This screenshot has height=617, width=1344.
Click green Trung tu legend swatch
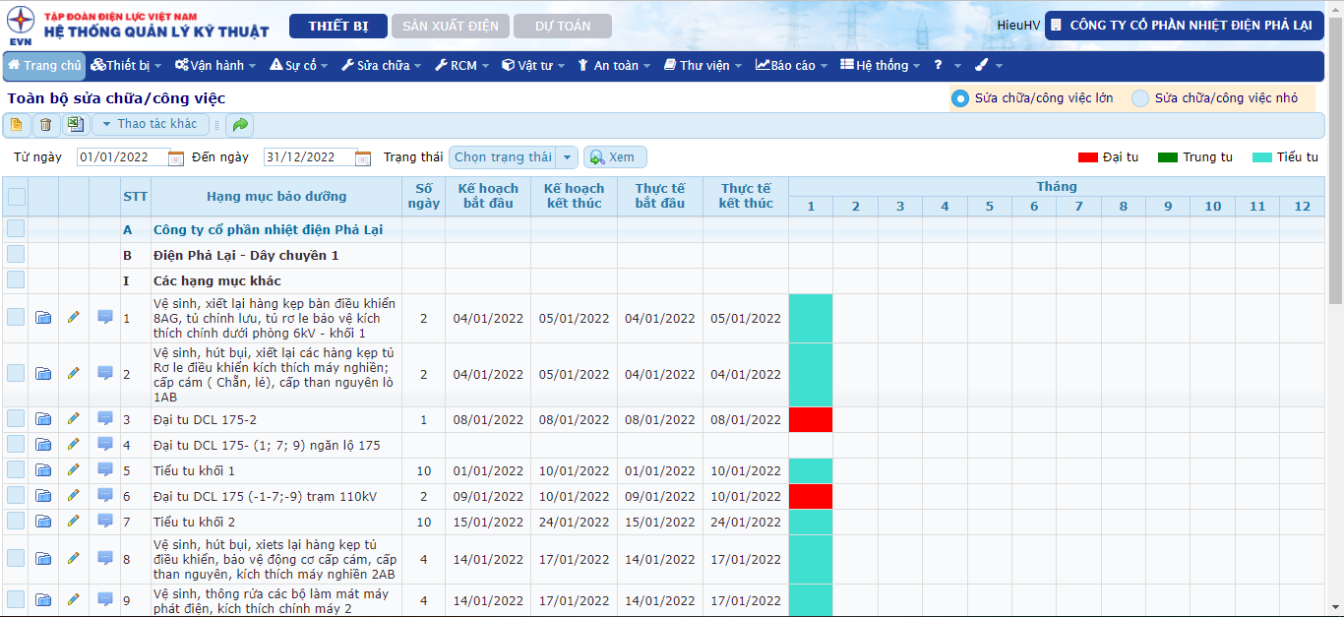click(1168, 157)
